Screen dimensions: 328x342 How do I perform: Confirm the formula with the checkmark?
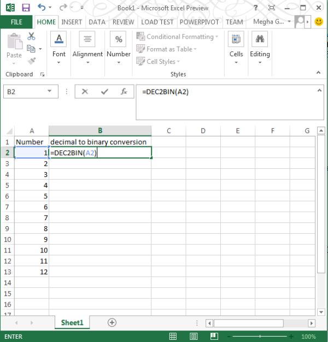coord(104,91)
